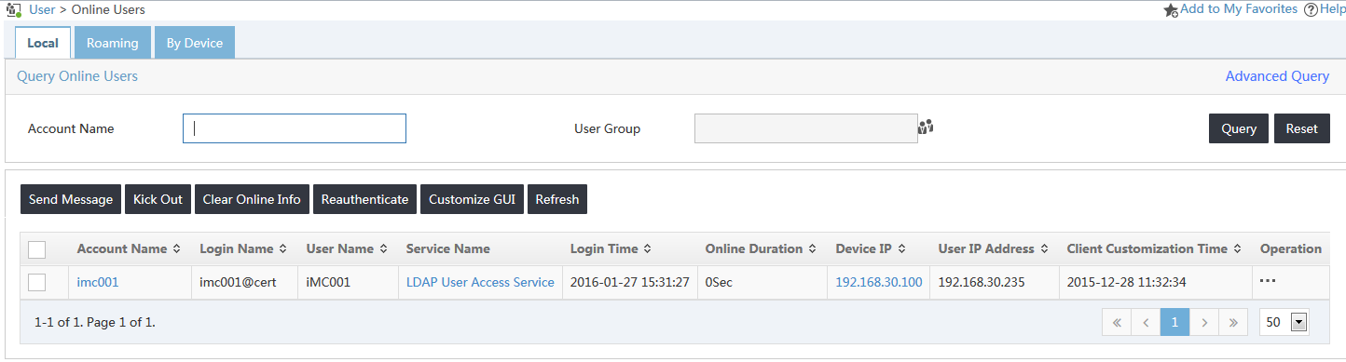Click the Account Name input field
The height and width of the screenshot is (362, 1346).
[x=295, y=128]
